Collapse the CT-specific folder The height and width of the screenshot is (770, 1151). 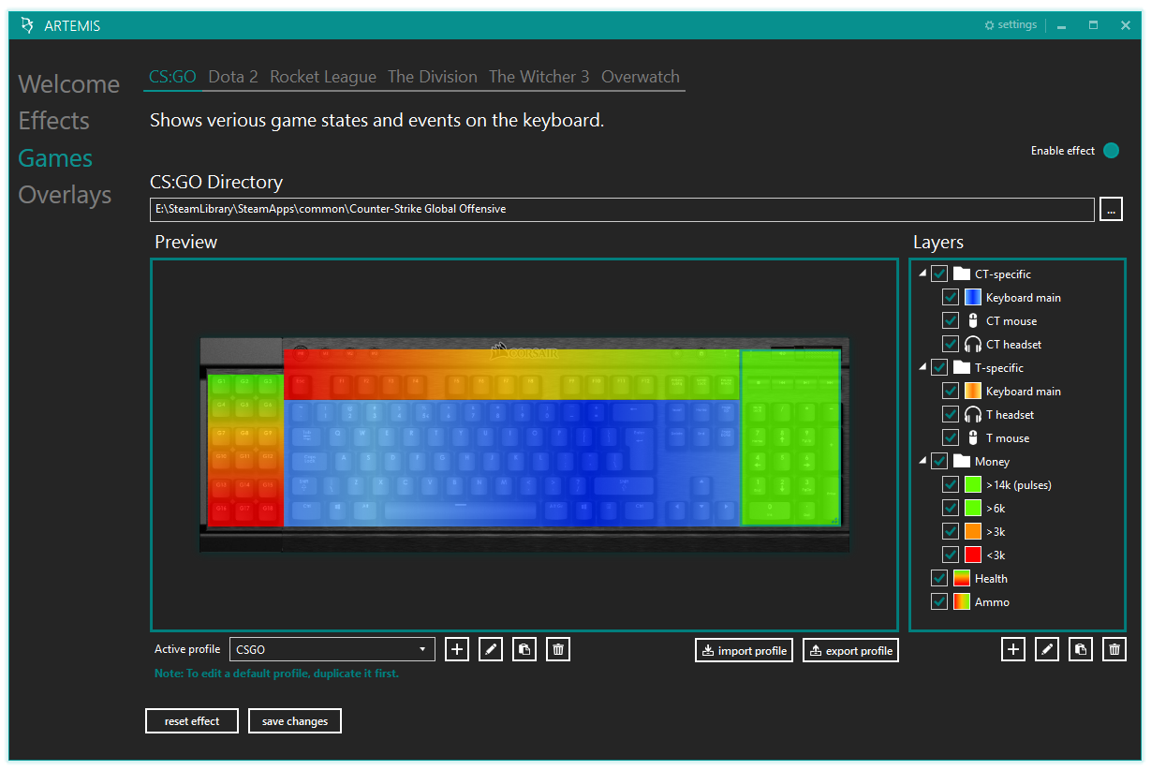pos(922,274)
